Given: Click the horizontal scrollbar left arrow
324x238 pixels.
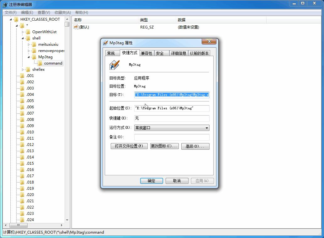Looking at the screenshot, I should 6,225.
